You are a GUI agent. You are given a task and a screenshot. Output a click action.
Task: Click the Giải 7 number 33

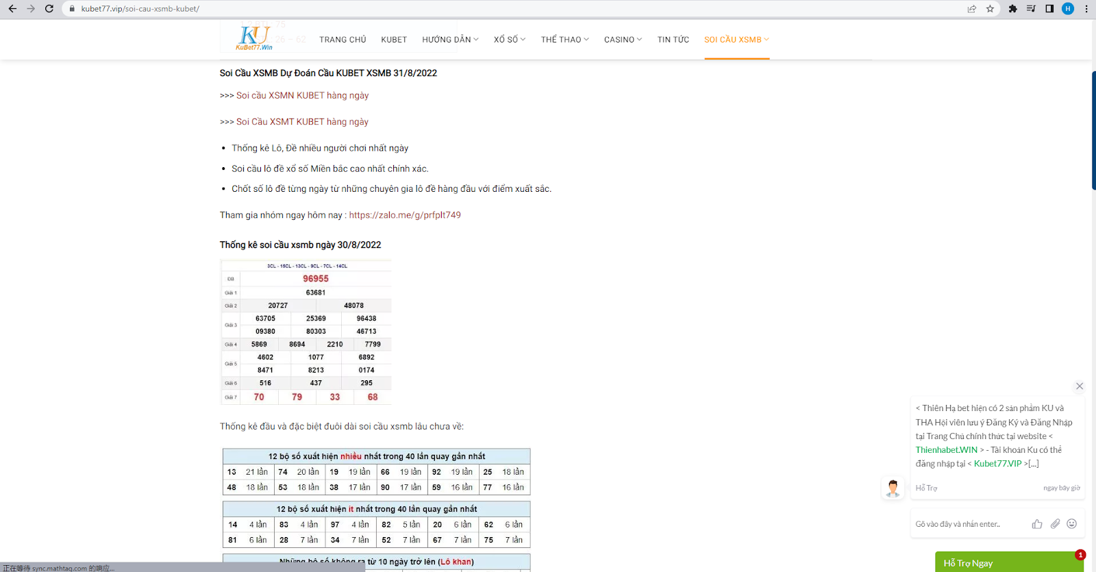[335, 397]
